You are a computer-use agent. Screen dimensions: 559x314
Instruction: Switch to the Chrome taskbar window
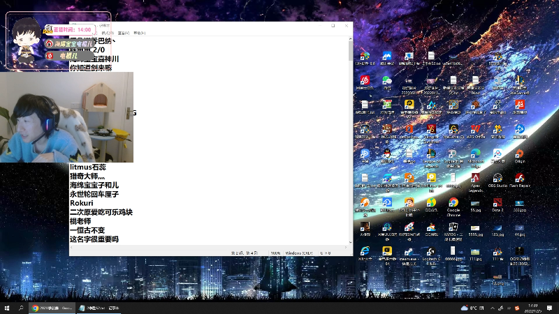click(52, 308)
